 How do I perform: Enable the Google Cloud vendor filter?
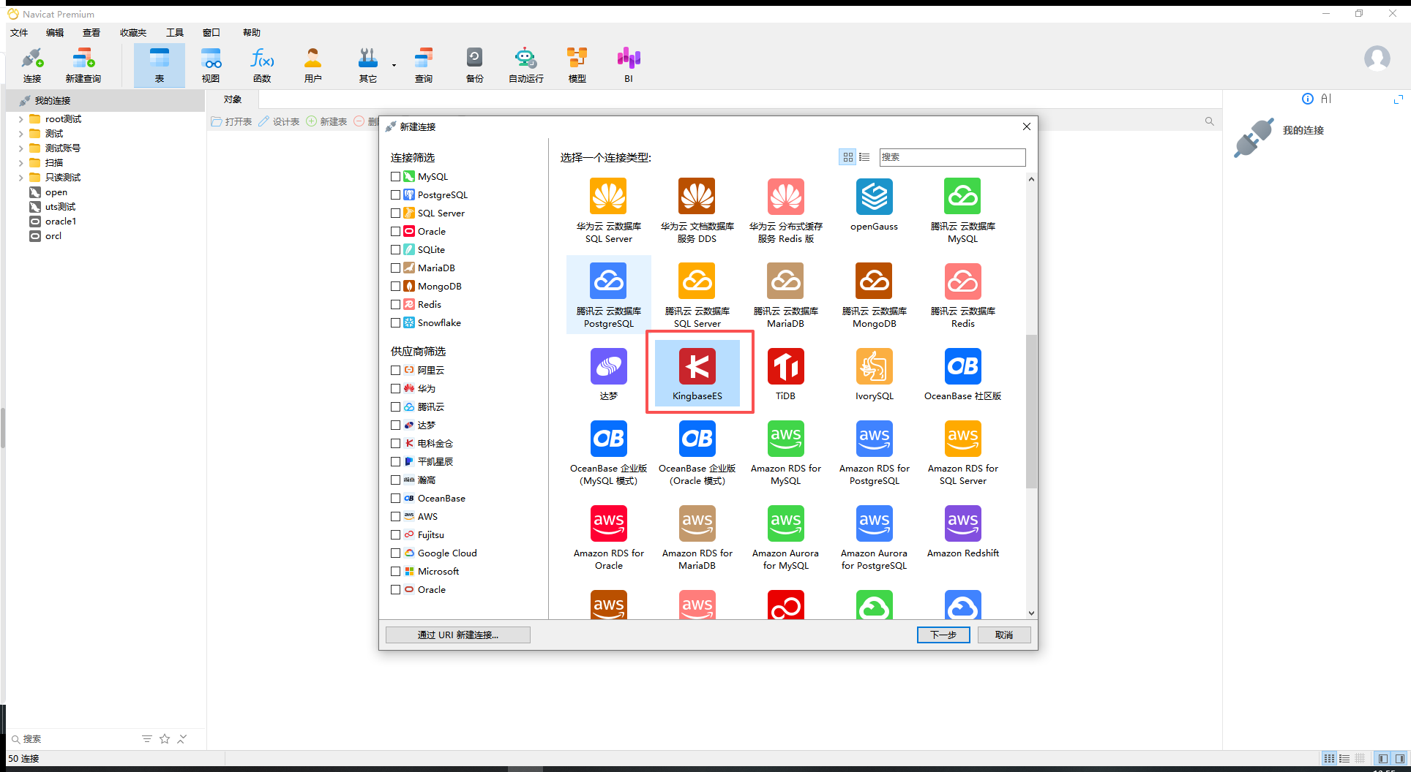pos(396,553)
